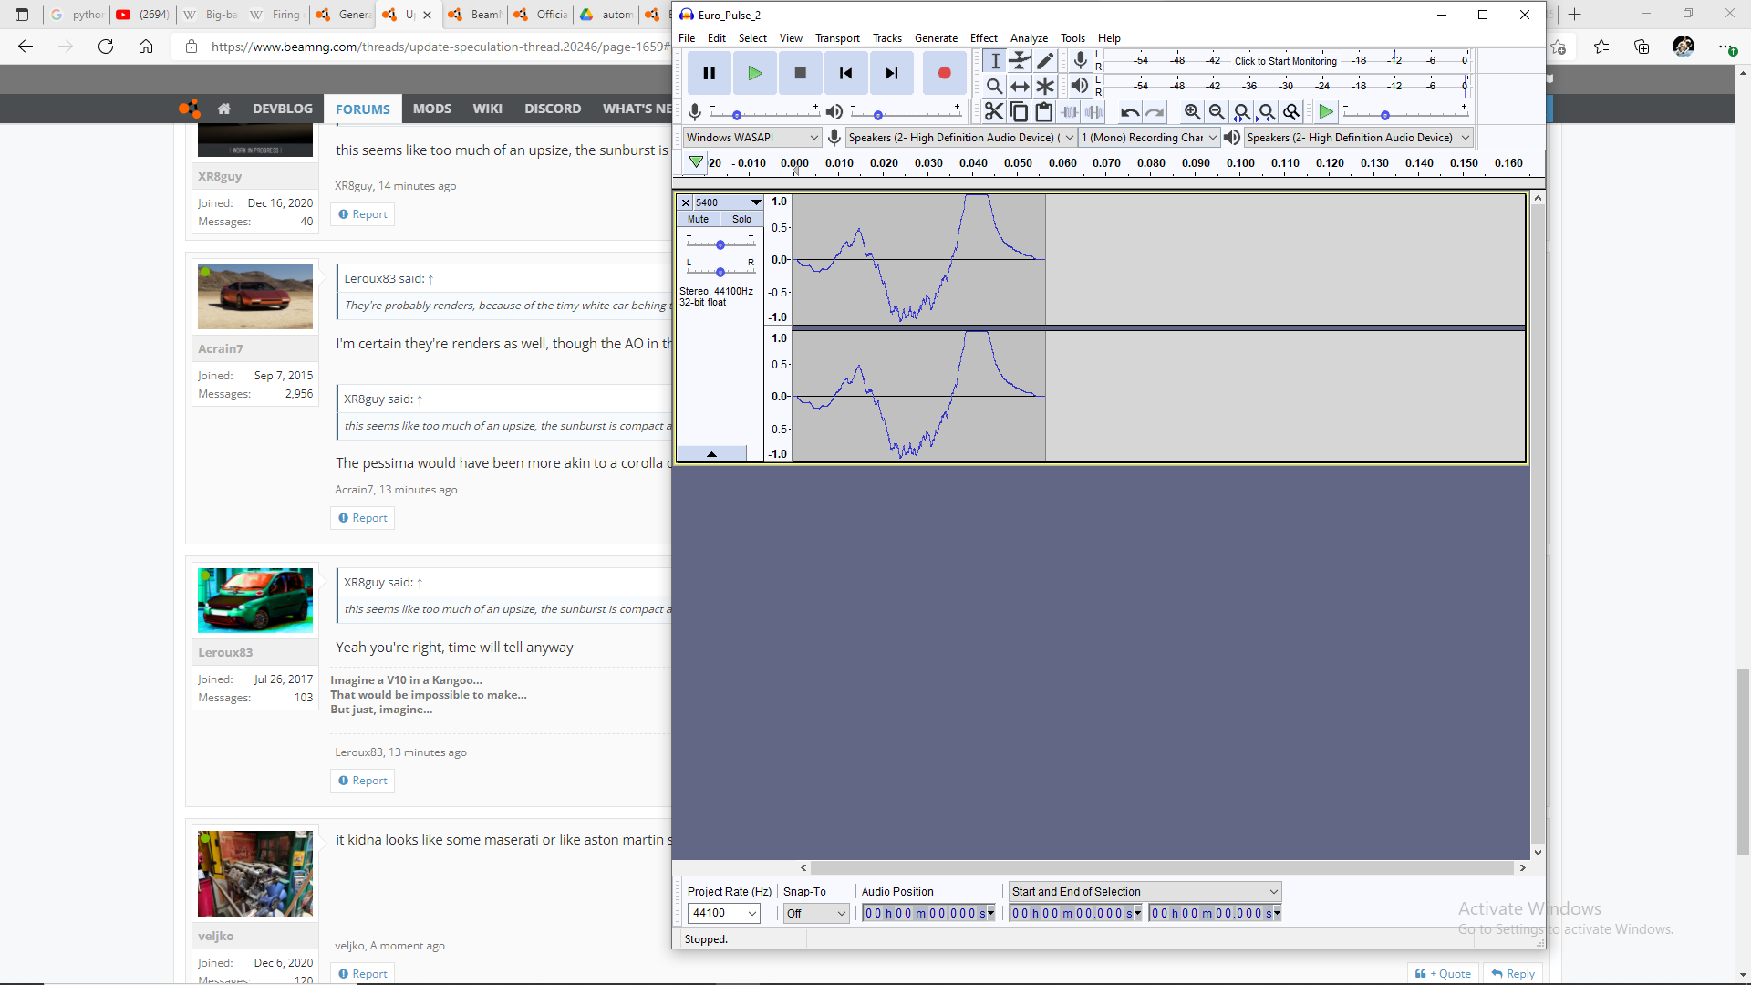This screenshot has height=985, width=1751.
Task: Click the red Record button
Action: [944, 73]
